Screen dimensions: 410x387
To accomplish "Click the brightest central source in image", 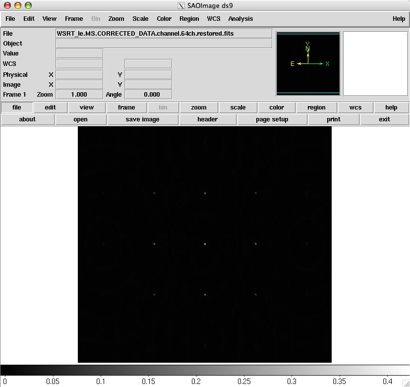I will tap(205, 244).
